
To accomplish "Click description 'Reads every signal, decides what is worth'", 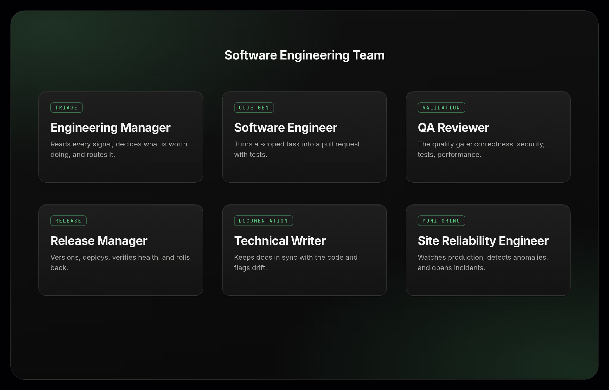I will click(119, 144).
